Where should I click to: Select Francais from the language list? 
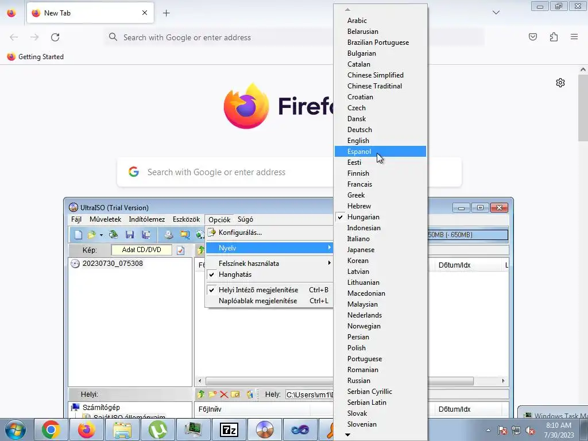point(380,184)
